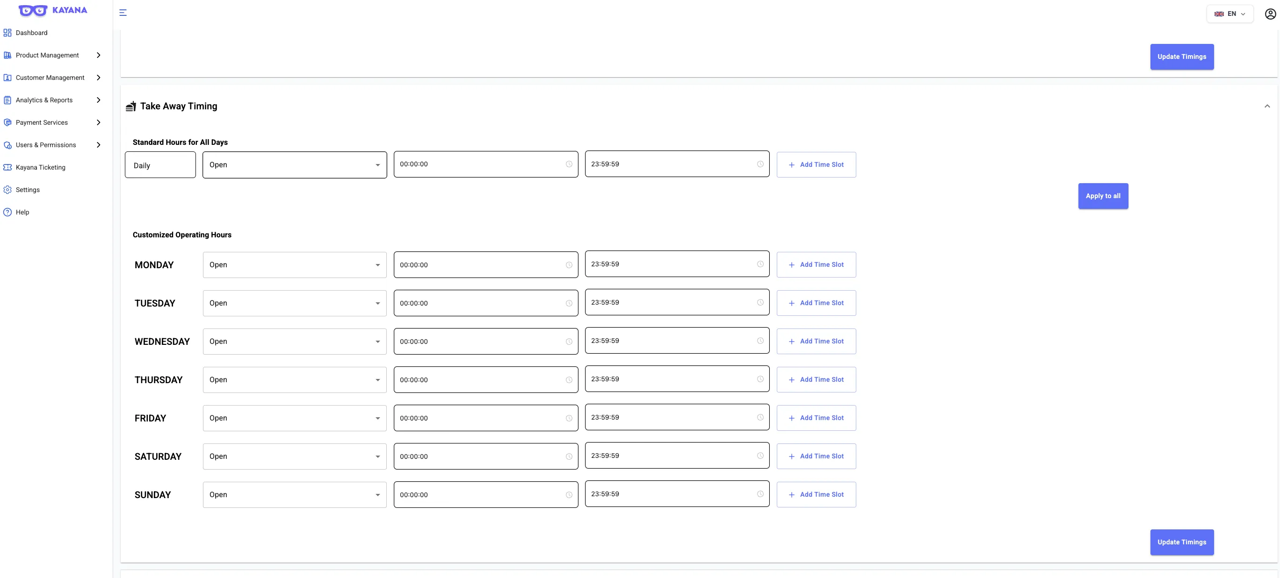The height and width of the screenshot is (578, 1280).
Task: Expand Product Management submenu chevron
Action: point(98,55)
